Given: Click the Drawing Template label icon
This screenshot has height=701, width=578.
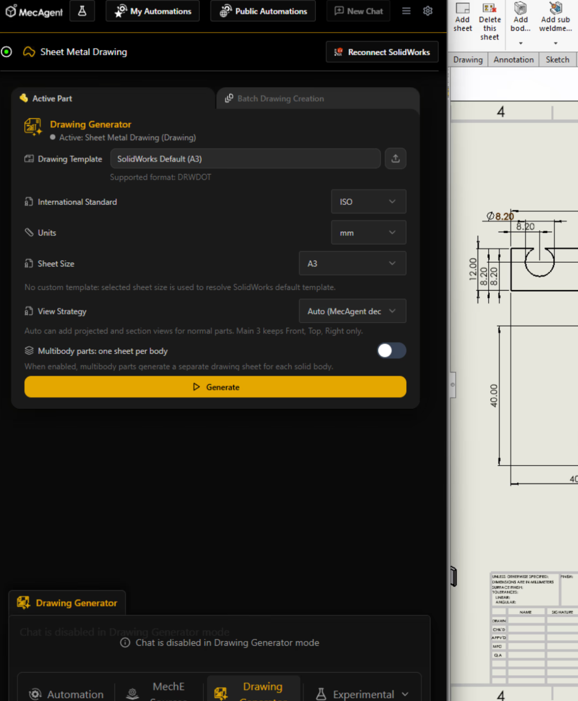Looking at the screenshot, I should [x=29, y=159].
